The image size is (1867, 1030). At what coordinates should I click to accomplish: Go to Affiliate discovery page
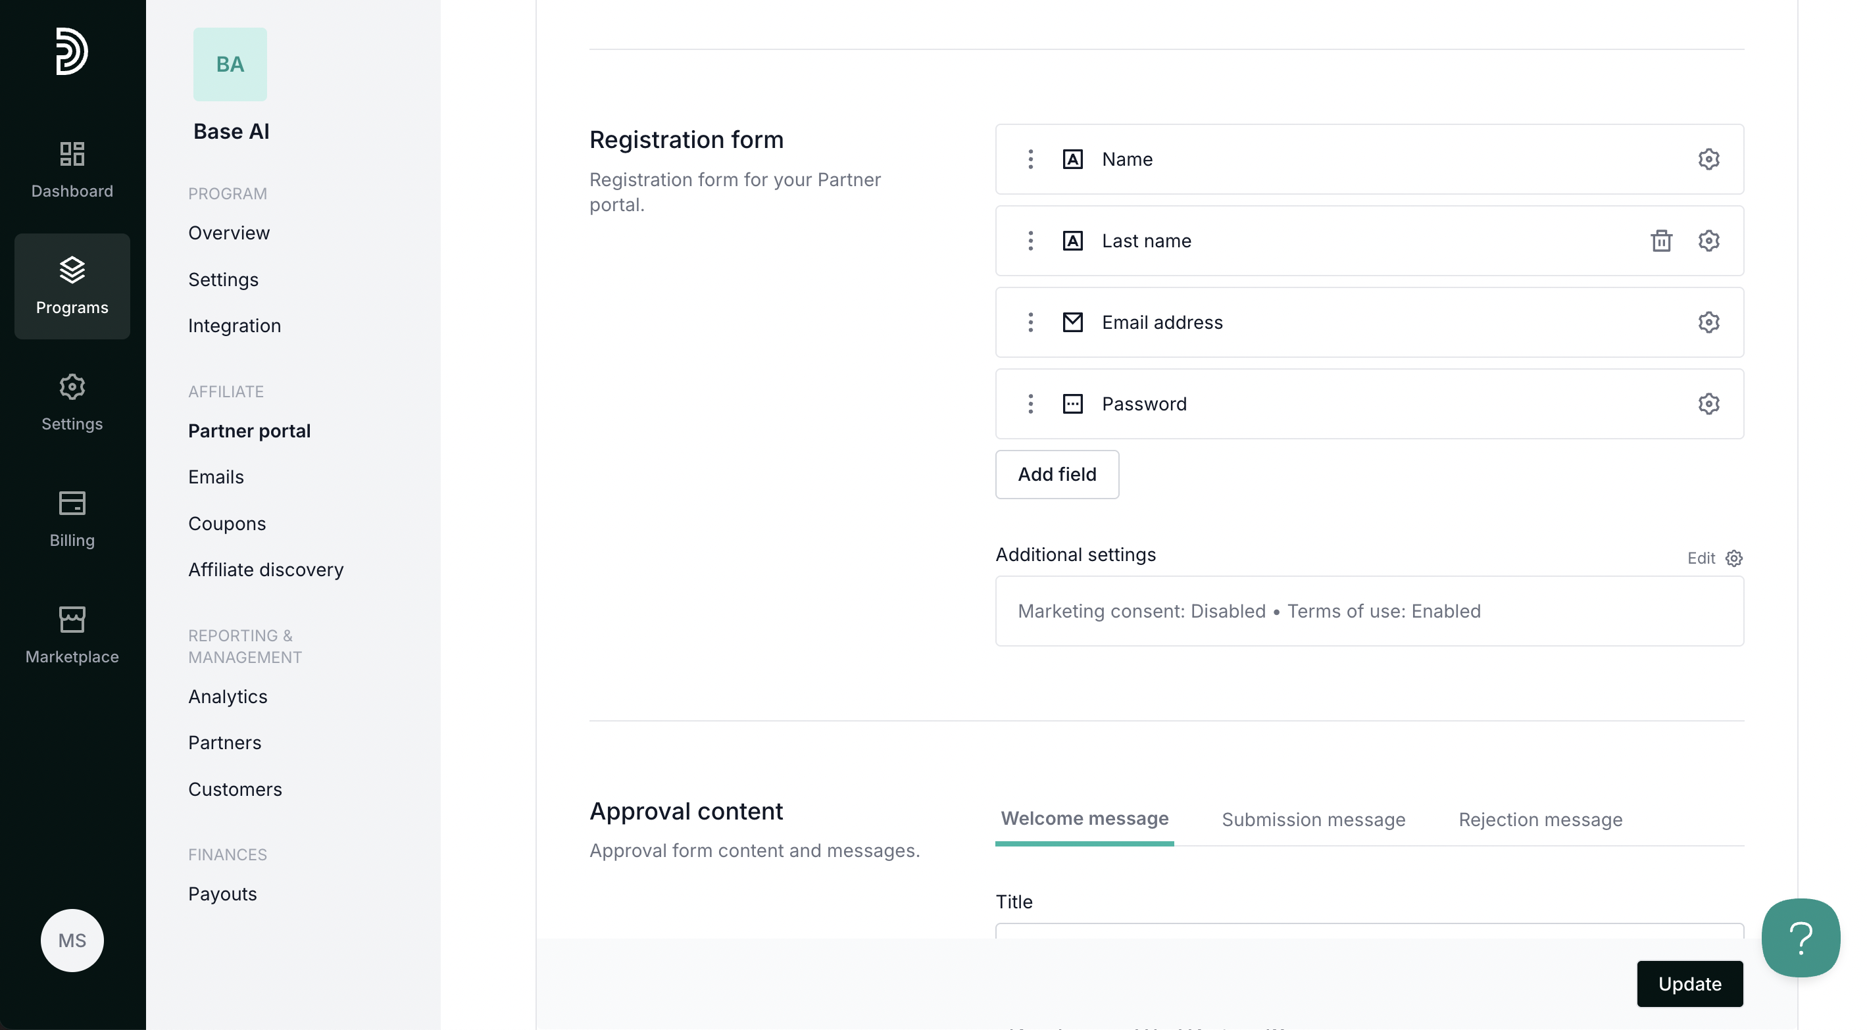coord(265,570)
